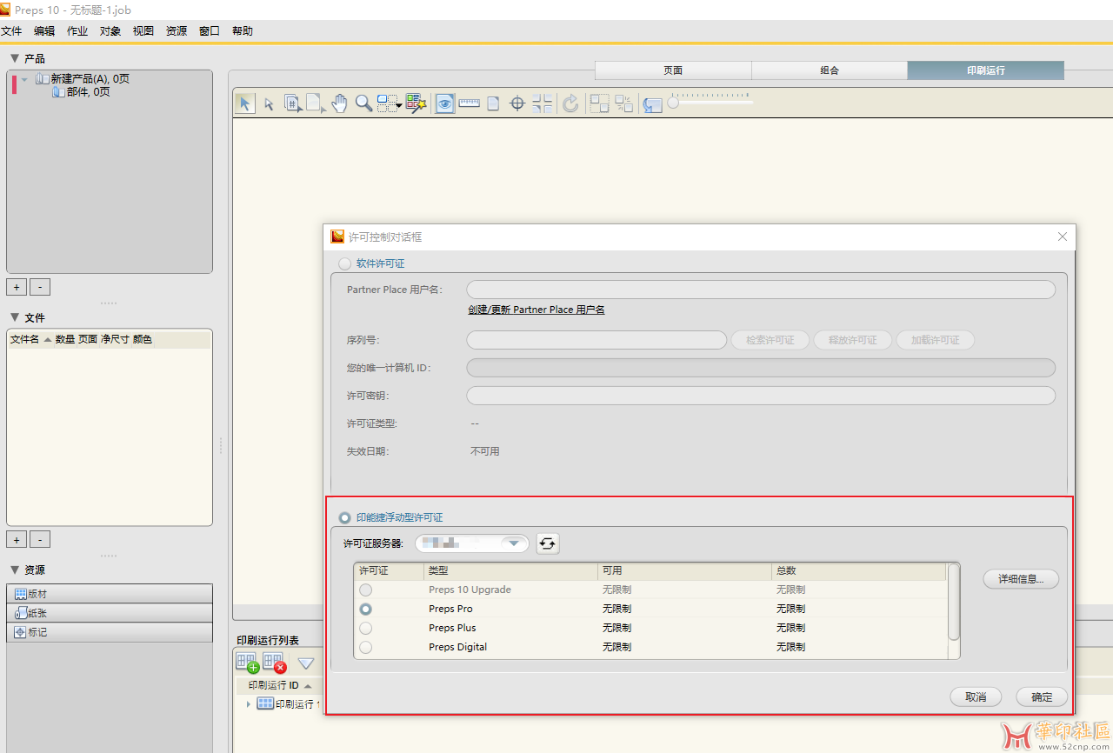The width and height of the screenshot is (1113, 753).
Task: Click the delete press run icon
Action: point(275,663)
